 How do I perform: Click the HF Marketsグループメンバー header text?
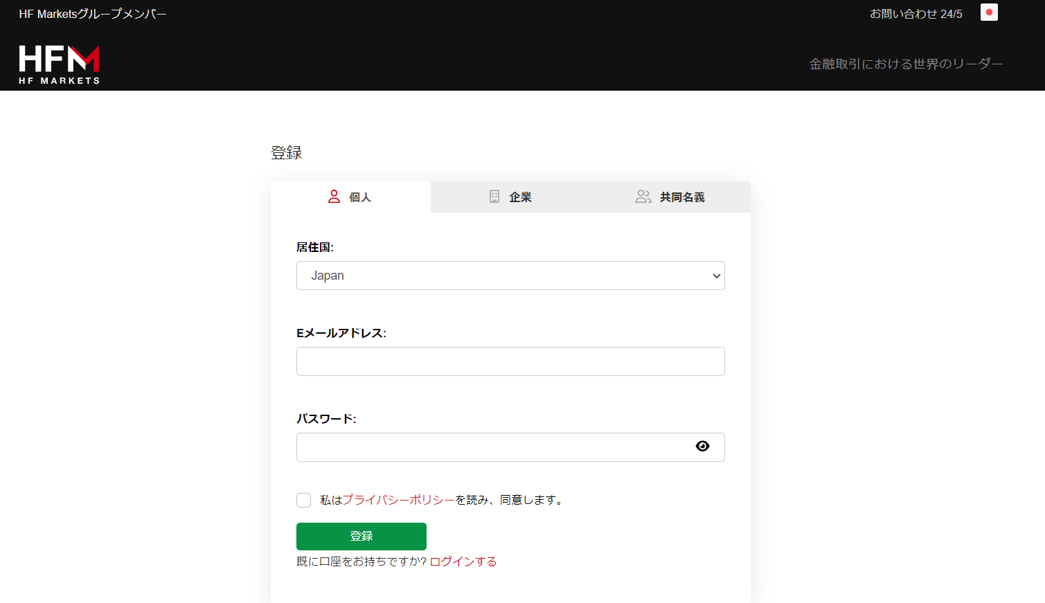pyautogui.click(x=93, y=12)
